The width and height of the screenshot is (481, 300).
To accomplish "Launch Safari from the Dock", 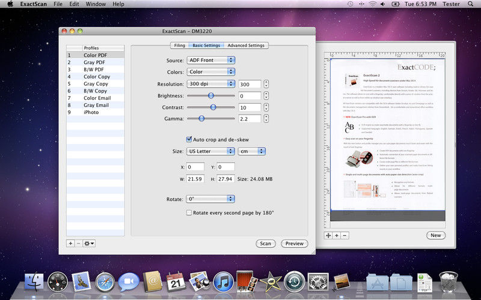I will (105, 282).
